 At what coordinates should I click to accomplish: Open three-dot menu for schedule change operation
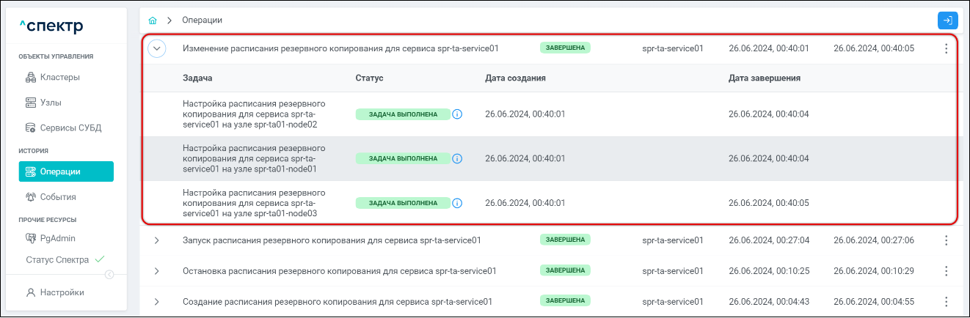(946, 48)
